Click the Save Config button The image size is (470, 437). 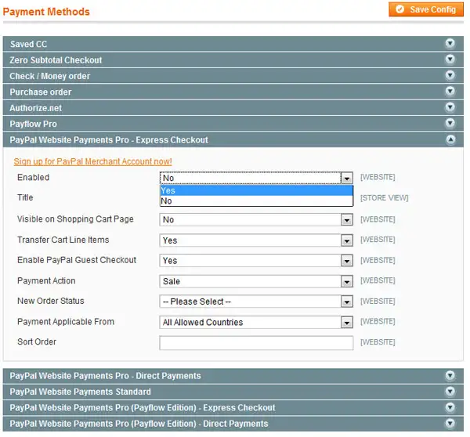point(426,9)
